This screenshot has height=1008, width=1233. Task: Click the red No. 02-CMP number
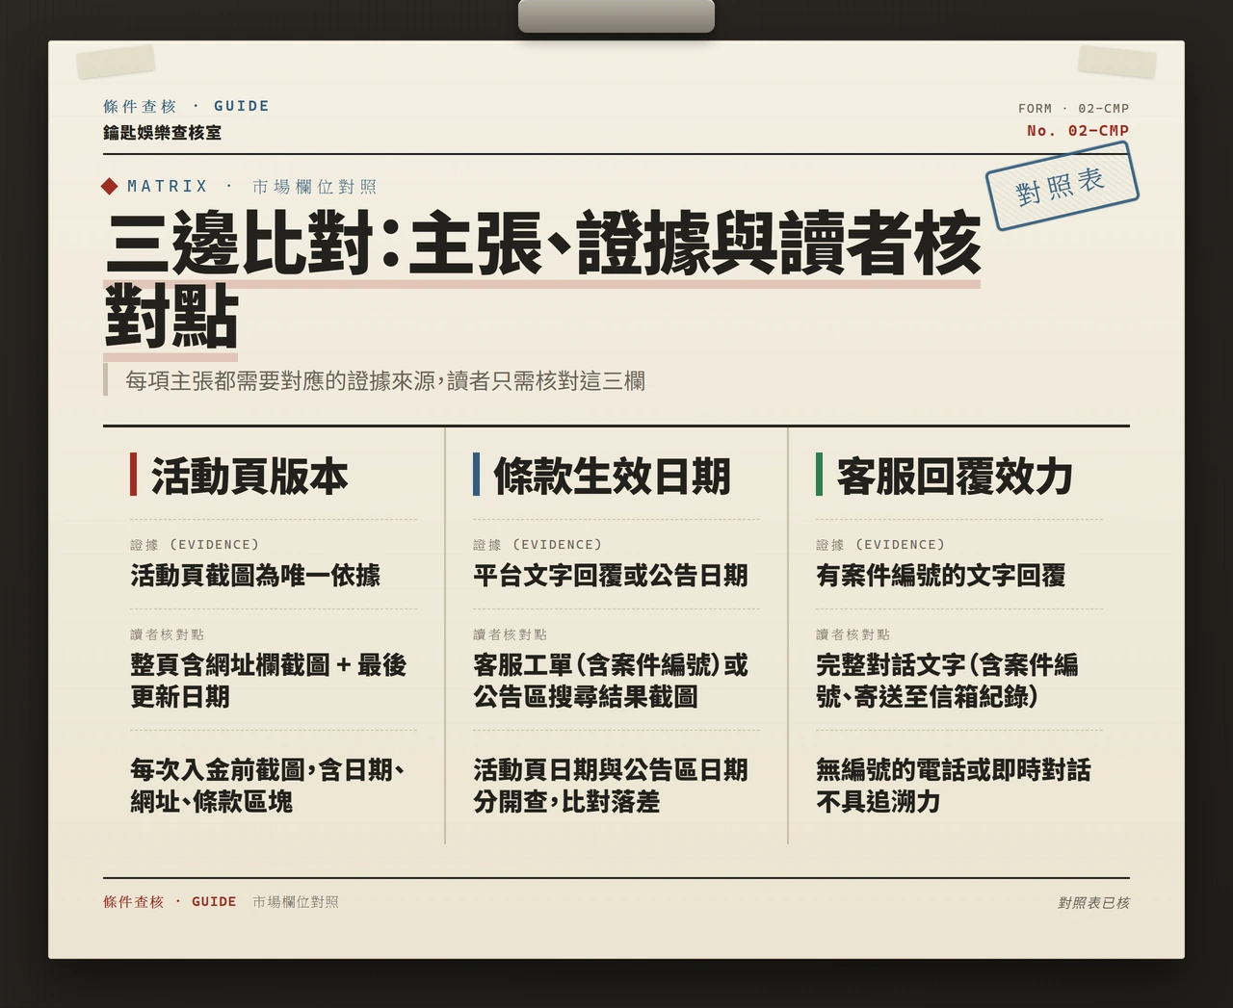(x=1078, y=131)
